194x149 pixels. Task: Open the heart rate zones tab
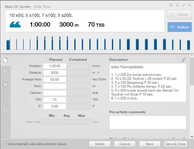coord(5,85)
